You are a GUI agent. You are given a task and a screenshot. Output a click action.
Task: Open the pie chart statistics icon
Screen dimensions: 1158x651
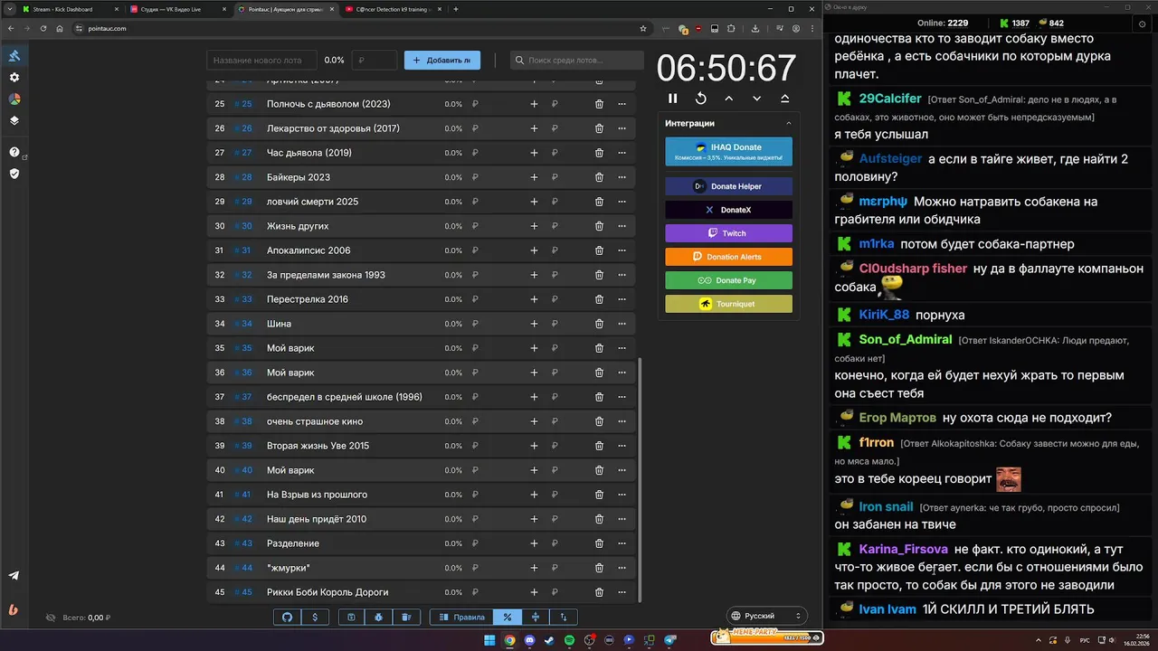pos(14,99)
